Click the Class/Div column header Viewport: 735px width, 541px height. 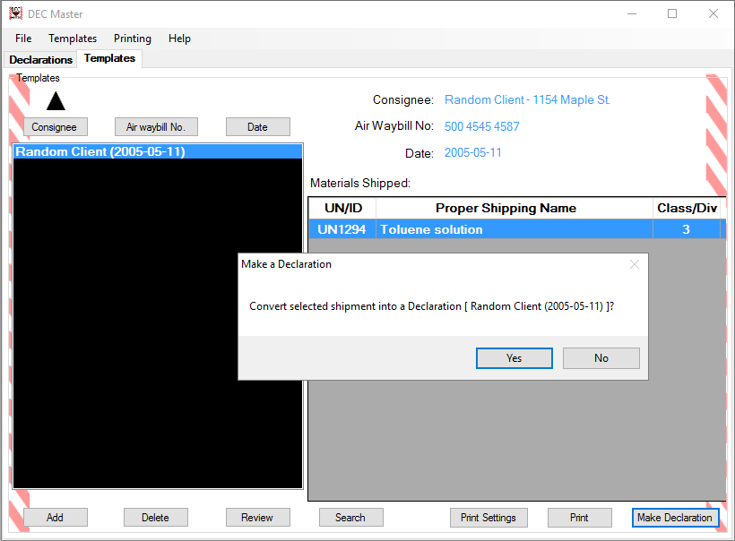pyautogui.click(x=687, y=208)
